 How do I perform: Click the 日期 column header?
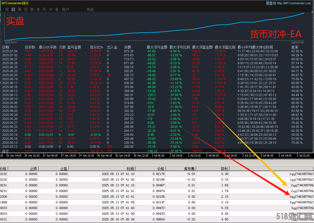click(x=6, y=47)
